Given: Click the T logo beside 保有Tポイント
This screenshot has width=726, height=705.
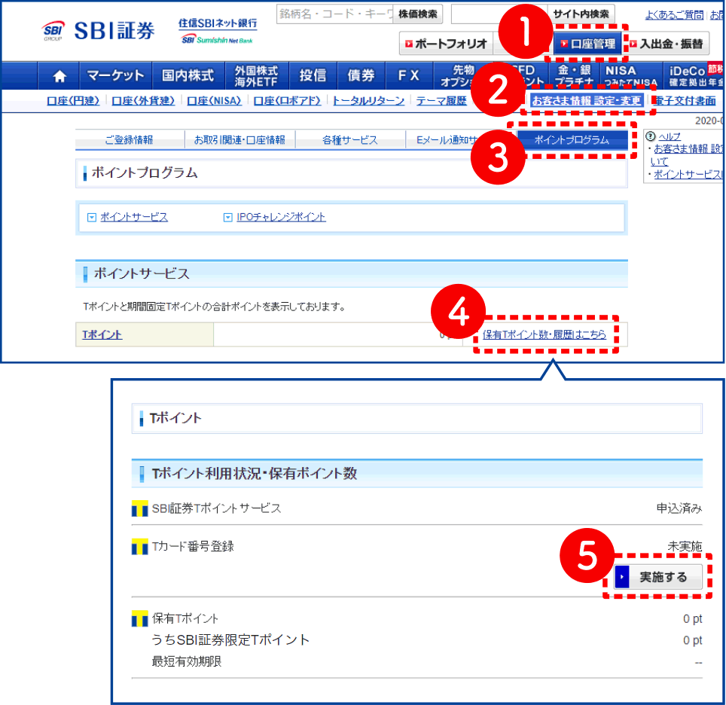Looking at the screenshot, I should tap(140, 618).
